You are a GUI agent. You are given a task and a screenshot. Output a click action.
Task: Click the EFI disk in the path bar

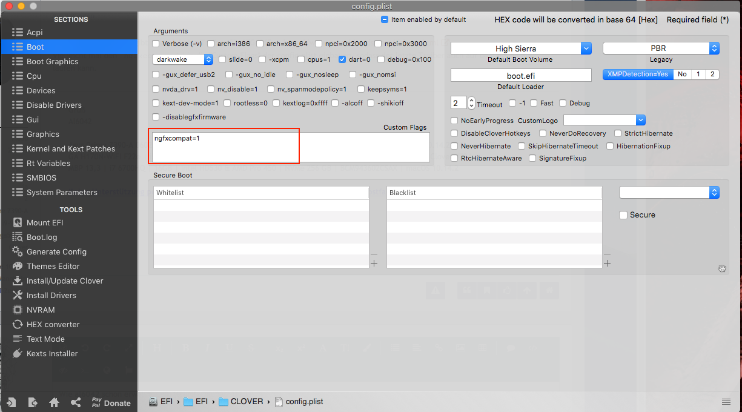161,401
